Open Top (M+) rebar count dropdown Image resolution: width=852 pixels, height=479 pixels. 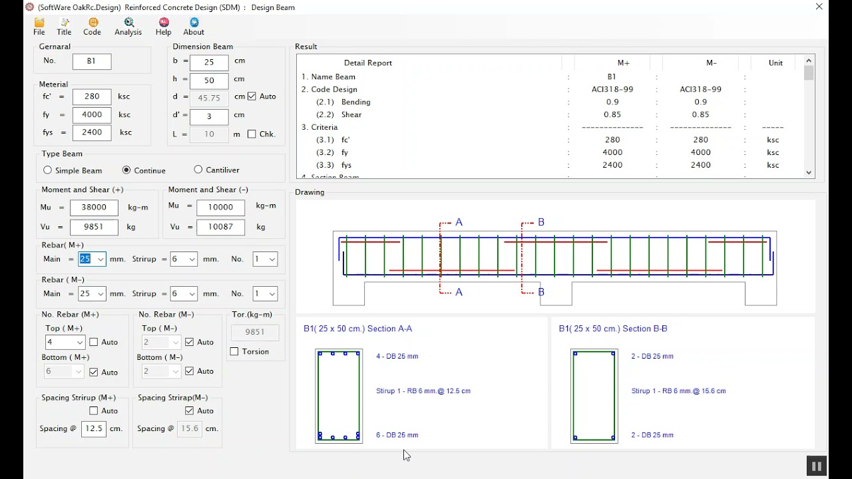(x=80, y=343)
